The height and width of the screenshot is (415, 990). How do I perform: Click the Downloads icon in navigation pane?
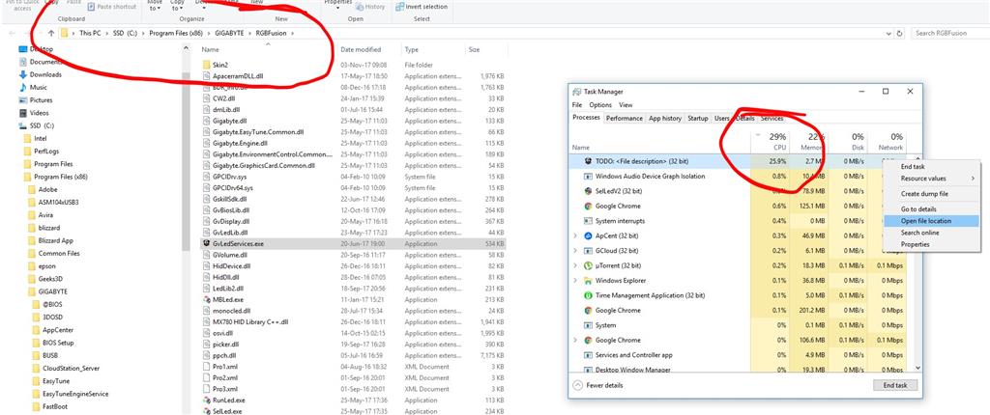[x=23, y=74]
